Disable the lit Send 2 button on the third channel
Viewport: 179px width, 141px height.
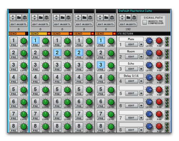tap(57, 52)
